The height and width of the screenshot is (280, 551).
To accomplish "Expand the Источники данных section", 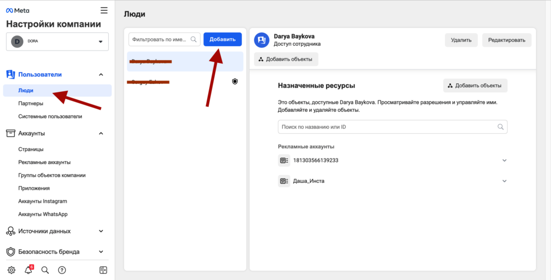I will click(101, 231).
